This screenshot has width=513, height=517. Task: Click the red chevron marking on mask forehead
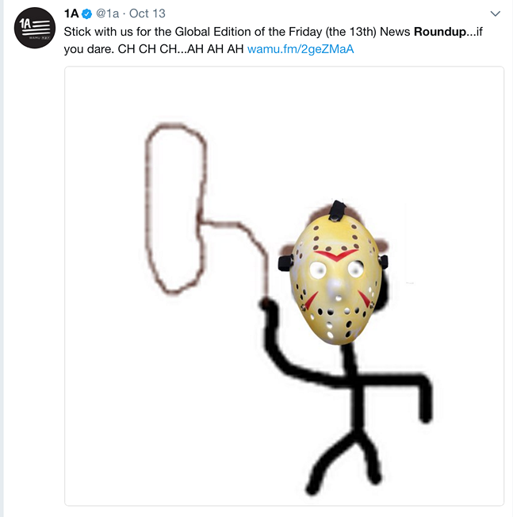tap(335, 255)
